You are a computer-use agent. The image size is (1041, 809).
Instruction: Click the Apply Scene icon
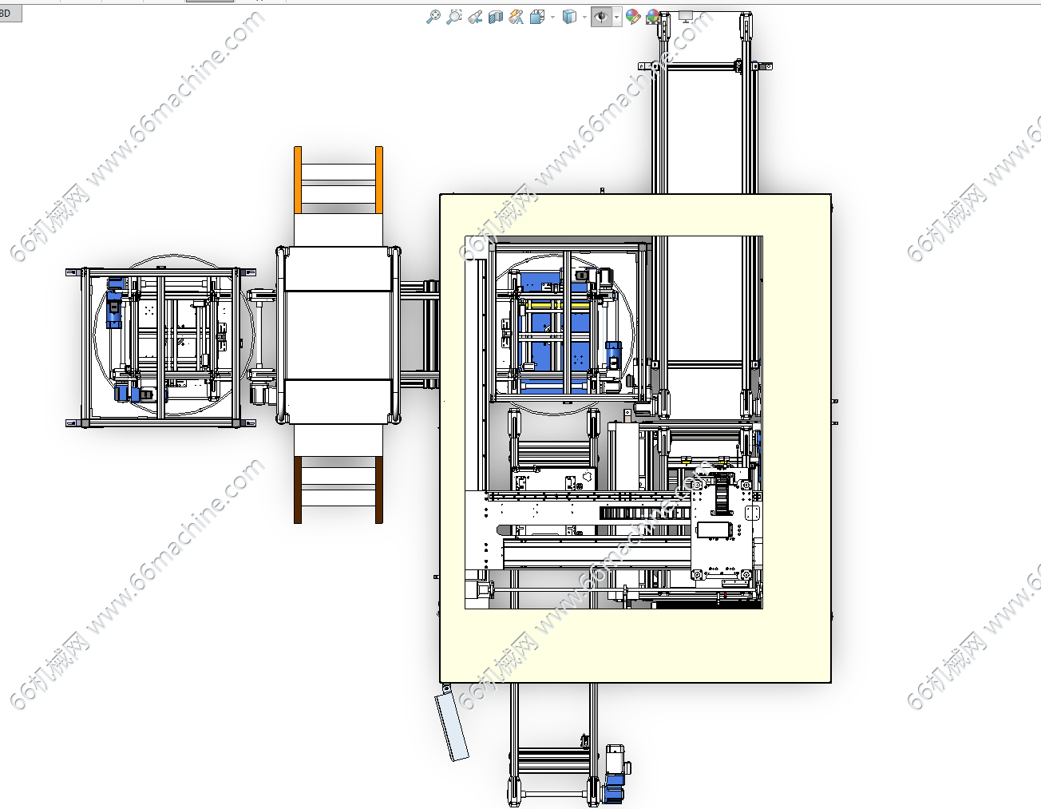click(x=653, y=17)
